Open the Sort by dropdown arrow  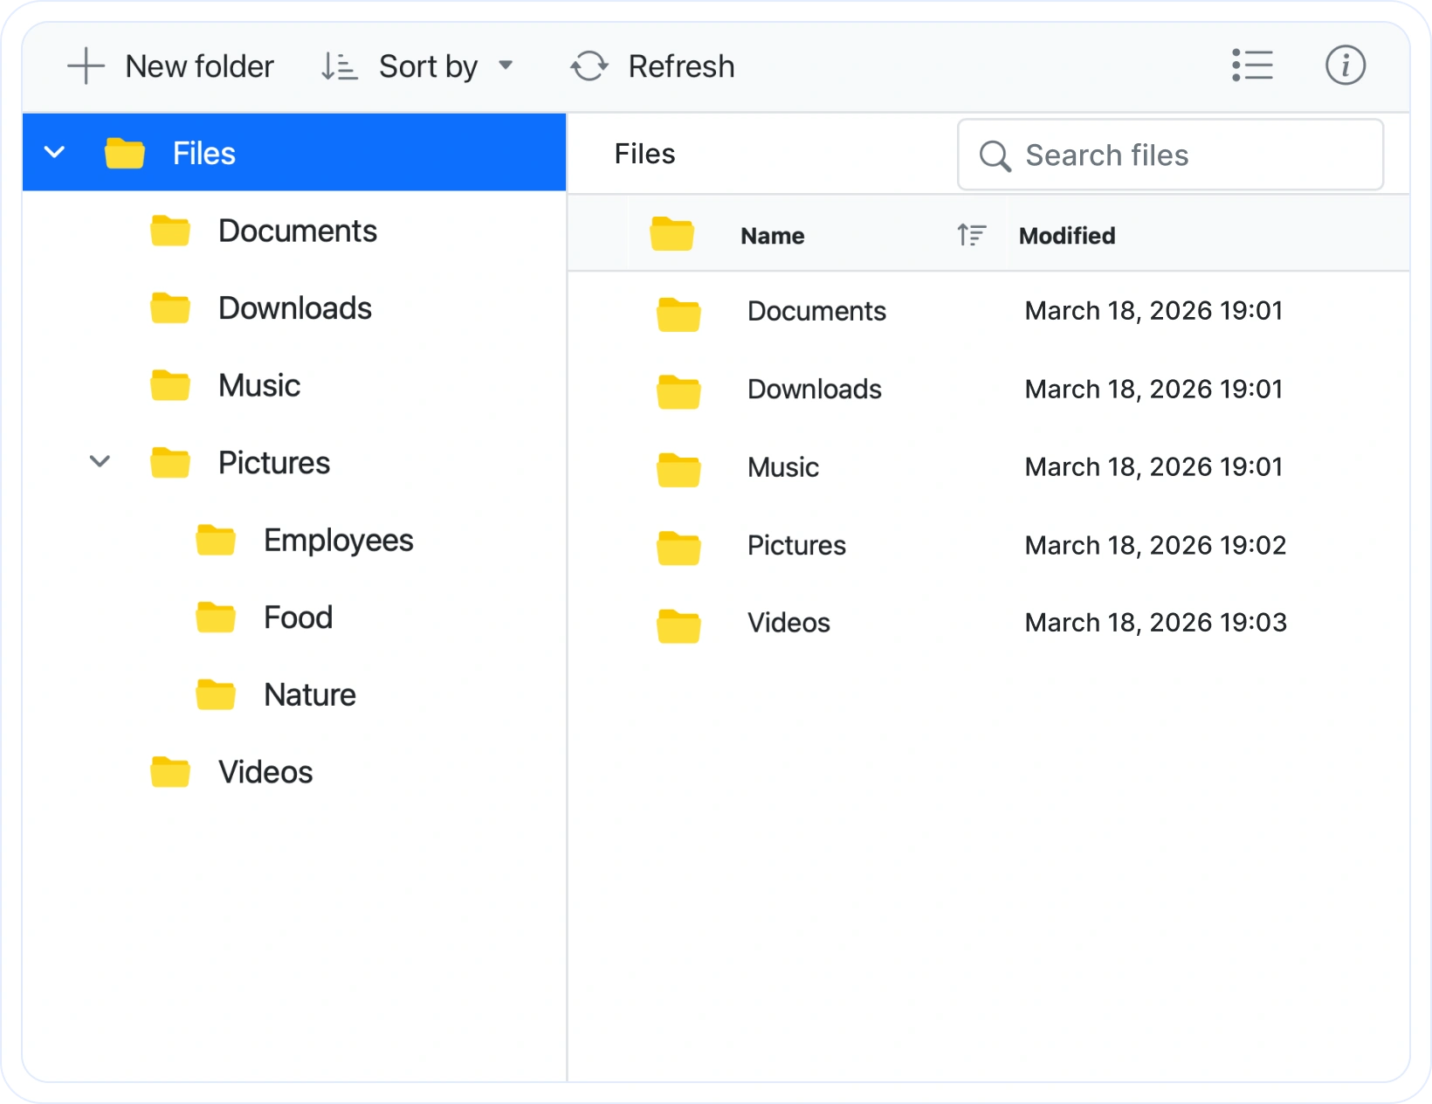(506, 66)
